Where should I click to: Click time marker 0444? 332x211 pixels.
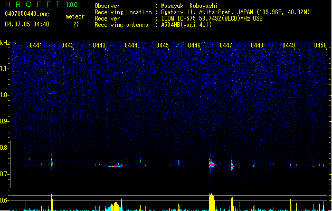(131, 45)
